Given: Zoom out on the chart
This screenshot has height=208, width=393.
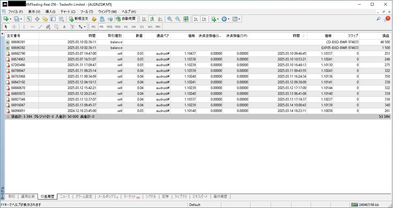Looking at the screenshot, I should (x=177, y=19).
